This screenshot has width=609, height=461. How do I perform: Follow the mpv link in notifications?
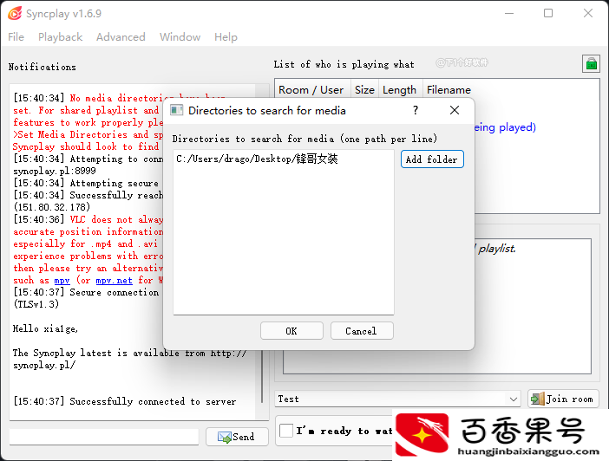click(x=62, y=280)
